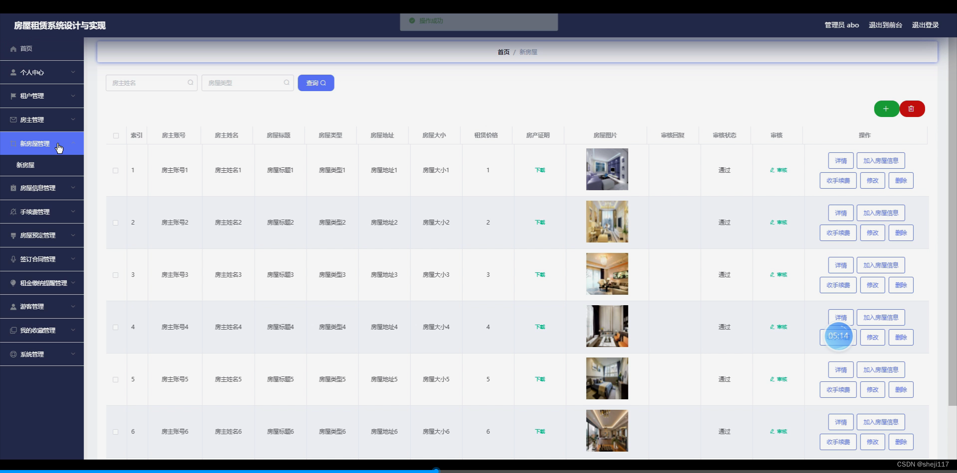Click the flag icon beside 租户管理

[12, 96]
